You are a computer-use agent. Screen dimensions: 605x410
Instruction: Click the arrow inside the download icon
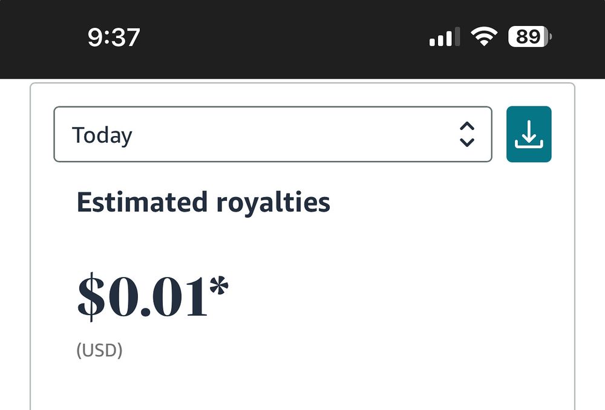click(529, 131)
